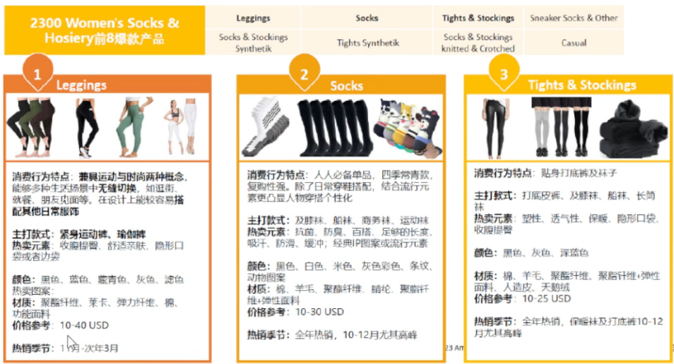The height and width of the screenshot is (364, 674).
Task: Click the green leggings product image
Action: tap(131, 127)
